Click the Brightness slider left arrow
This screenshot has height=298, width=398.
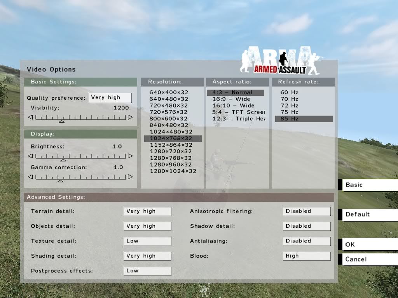30,156
